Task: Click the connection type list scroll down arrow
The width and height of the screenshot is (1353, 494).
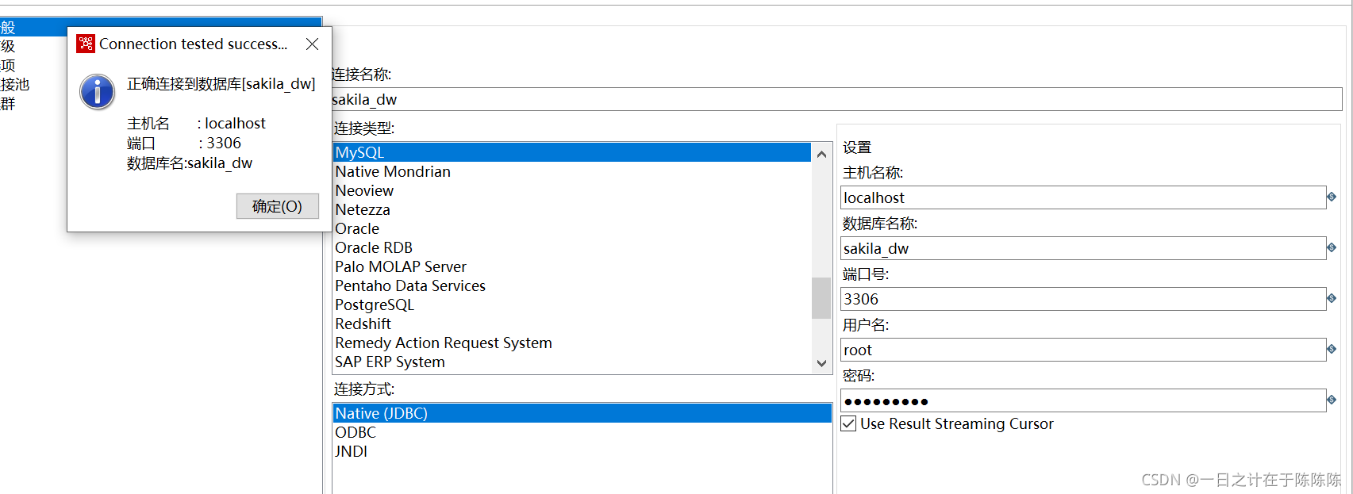Action: 821,363
